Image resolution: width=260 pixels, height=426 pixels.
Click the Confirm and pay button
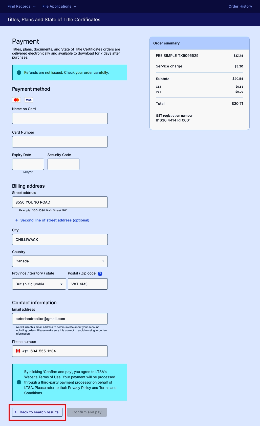87,412
